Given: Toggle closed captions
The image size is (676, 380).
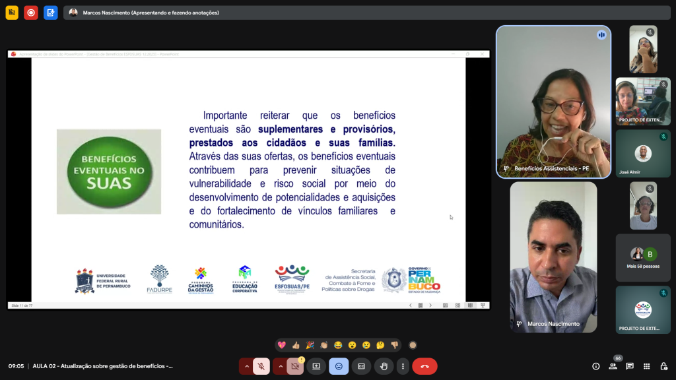Looking at the screenshot, I should [x=361, y=366].
